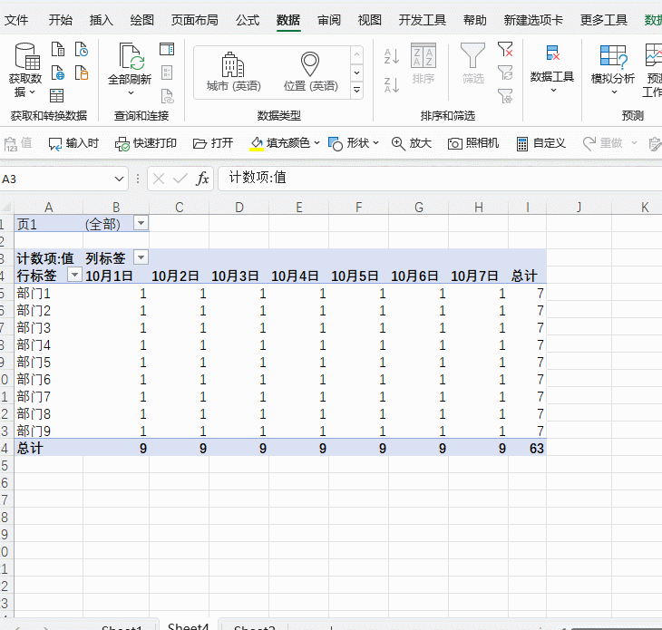Switch to the 插入 tab
Screen dimensions: 662x630
102,20
